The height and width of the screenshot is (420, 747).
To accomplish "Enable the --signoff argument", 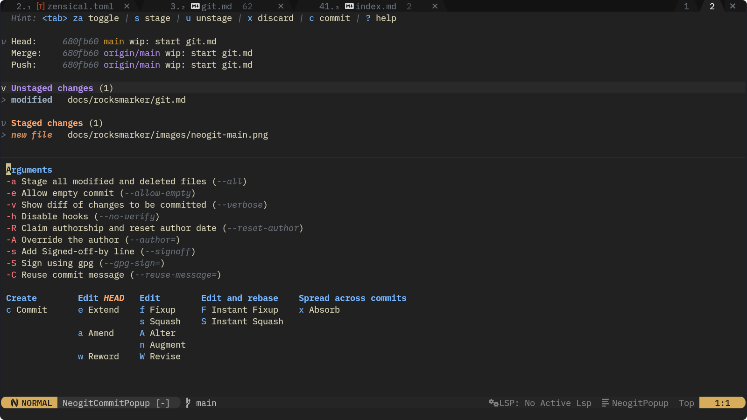I will click(11, 252).
